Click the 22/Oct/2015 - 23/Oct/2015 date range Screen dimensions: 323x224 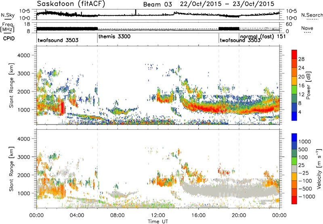(x=227, y=4)
